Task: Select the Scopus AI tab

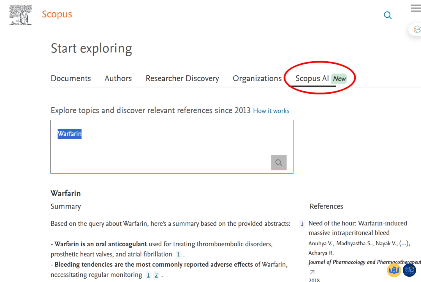Action: pos(312,78)
